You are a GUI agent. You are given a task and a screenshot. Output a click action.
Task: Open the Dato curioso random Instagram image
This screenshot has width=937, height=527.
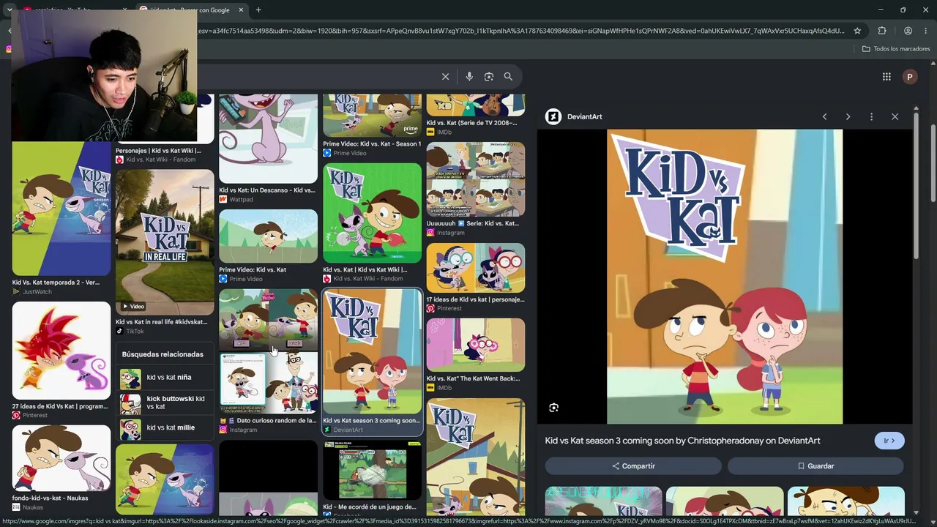(268, 352)
